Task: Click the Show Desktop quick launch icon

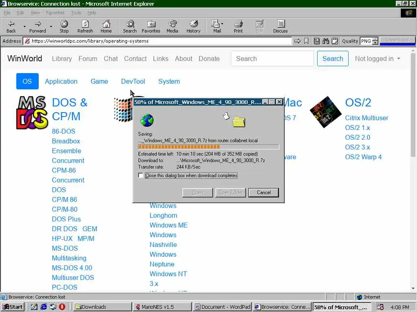Action: pyautogui.click(x=34, y=307)
